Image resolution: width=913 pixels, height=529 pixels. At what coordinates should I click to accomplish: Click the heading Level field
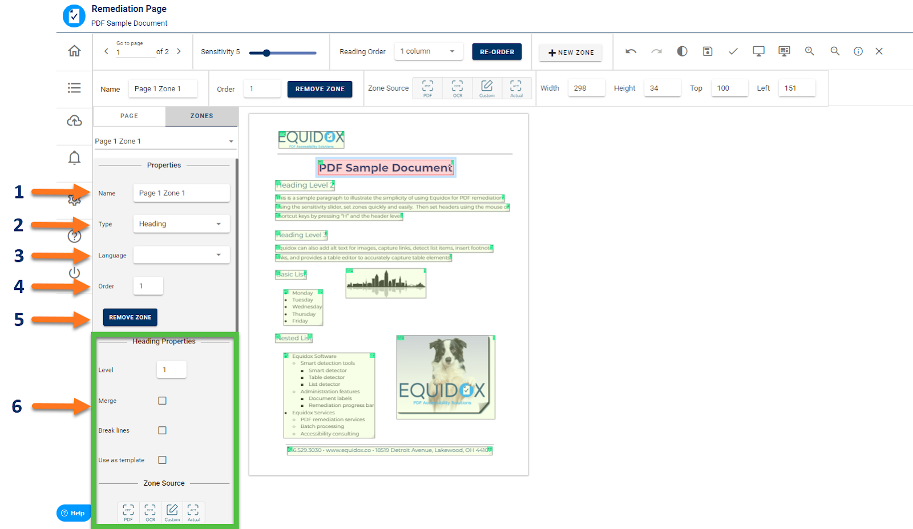(172, 370)
